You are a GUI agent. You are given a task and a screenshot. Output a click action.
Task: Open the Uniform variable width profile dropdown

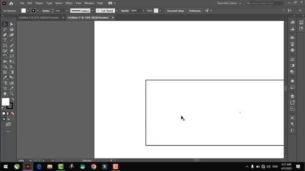(x=92, y=10)
